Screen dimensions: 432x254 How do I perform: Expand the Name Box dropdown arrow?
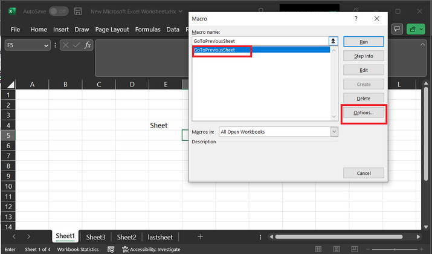coord(46,45)
